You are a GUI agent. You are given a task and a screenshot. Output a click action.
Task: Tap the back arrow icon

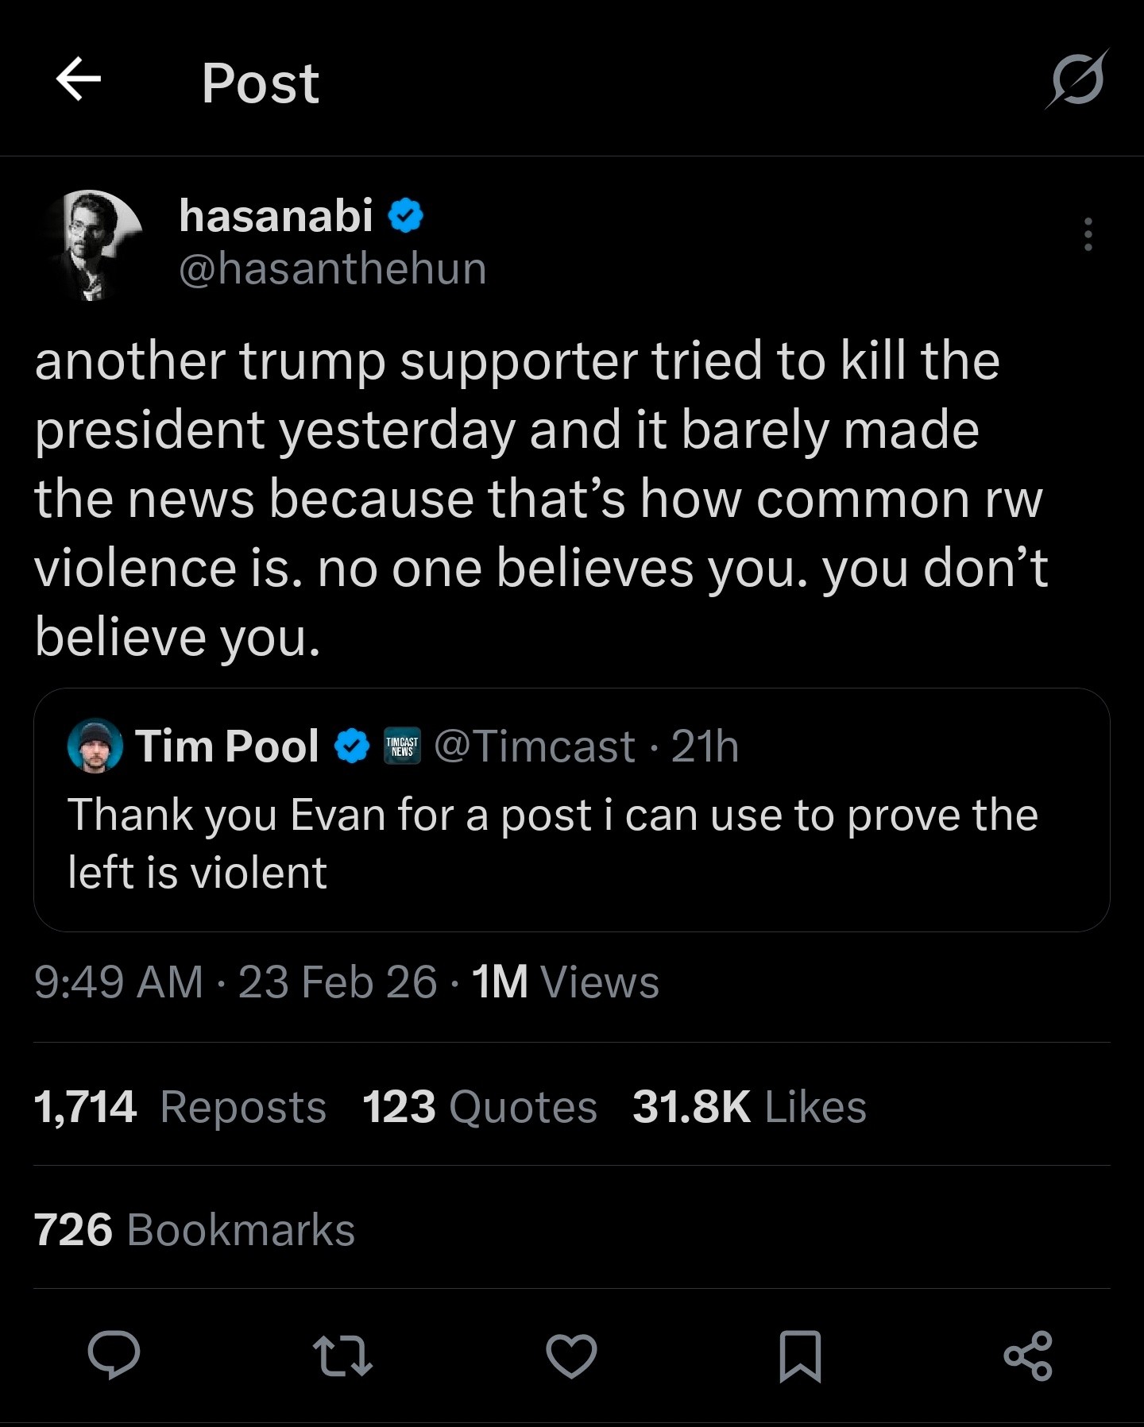tap(79, 79)
